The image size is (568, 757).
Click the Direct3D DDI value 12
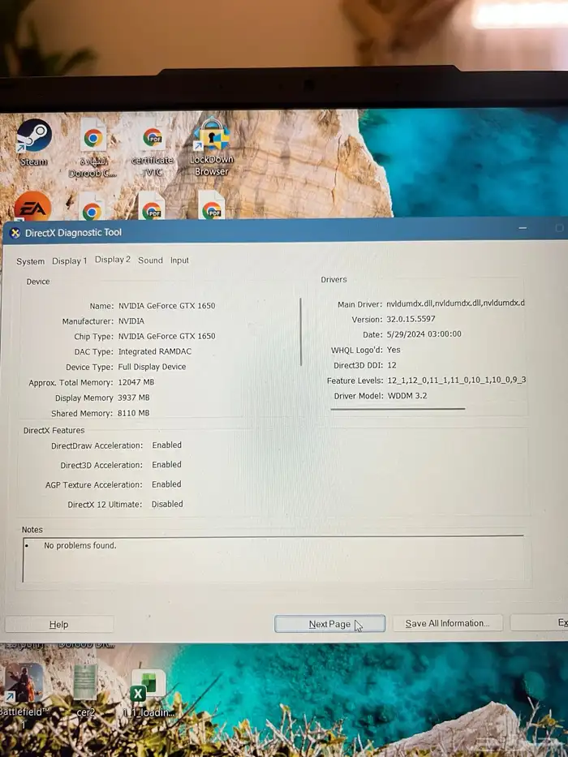[x=392, y=365]
